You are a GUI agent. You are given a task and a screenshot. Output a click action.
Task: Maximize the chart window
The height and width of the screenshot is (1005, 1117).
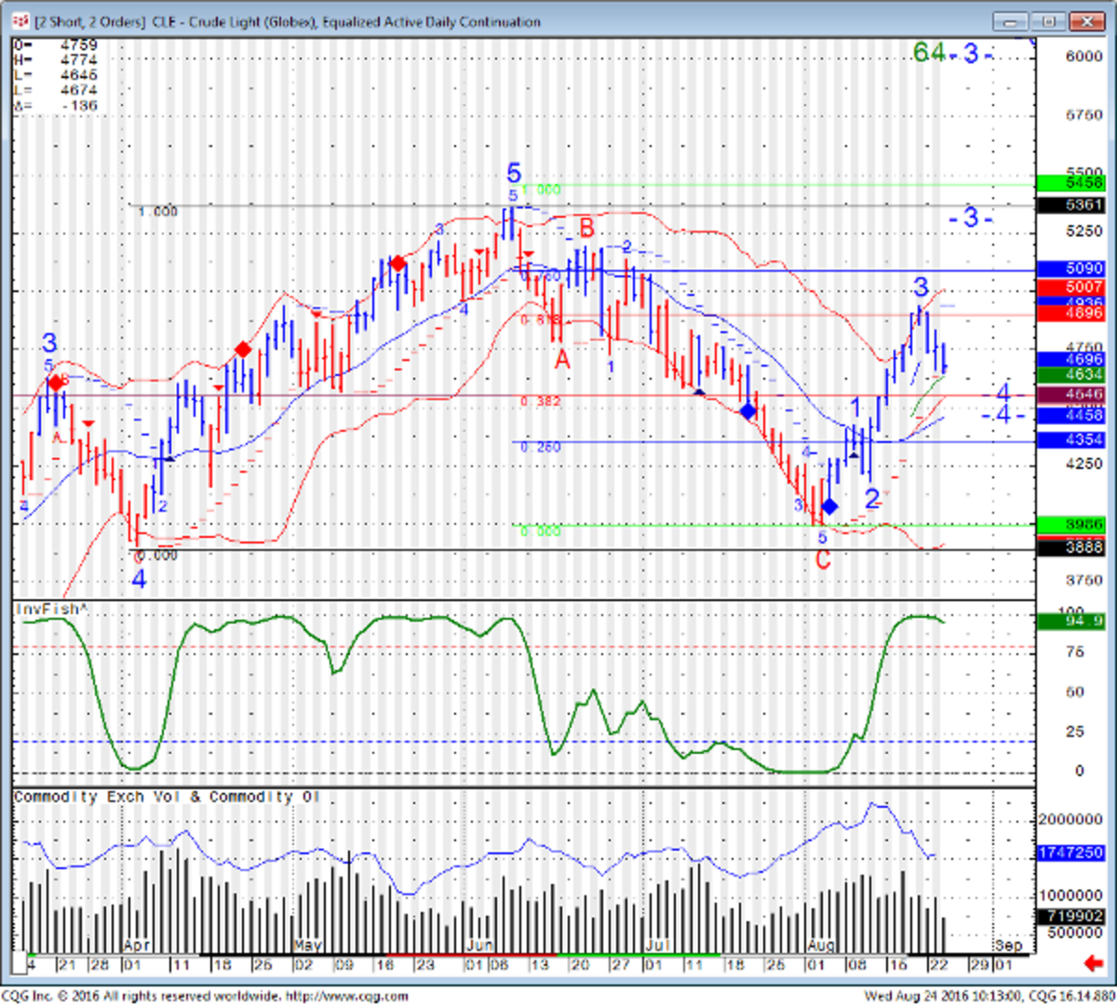coord(1049,21)
